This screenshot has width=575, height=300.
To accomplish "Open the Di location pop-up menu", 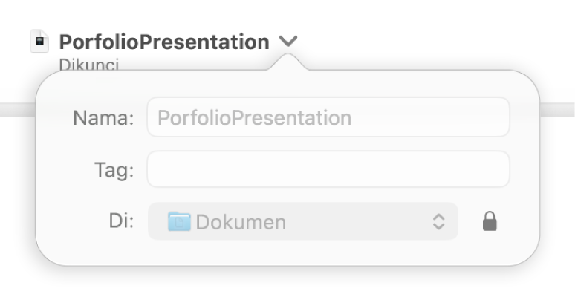I will click(303, 221).
